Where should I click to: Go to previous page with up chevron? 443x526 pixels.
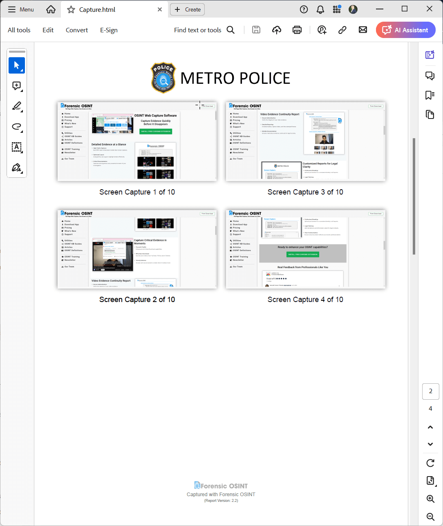click(430, 427)
